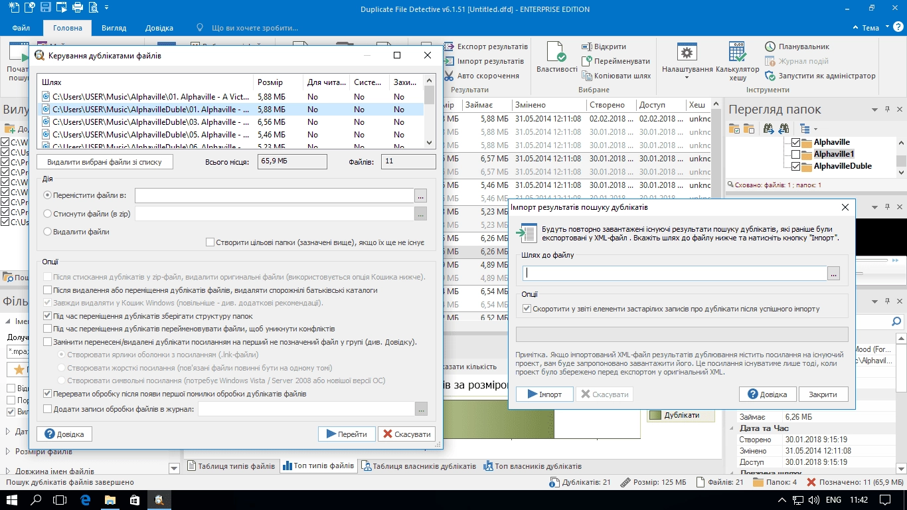Click Копіювати шлях in the ribbon
Image resolution: width=907 pixels, height=510 pixels.
(616, 76)
